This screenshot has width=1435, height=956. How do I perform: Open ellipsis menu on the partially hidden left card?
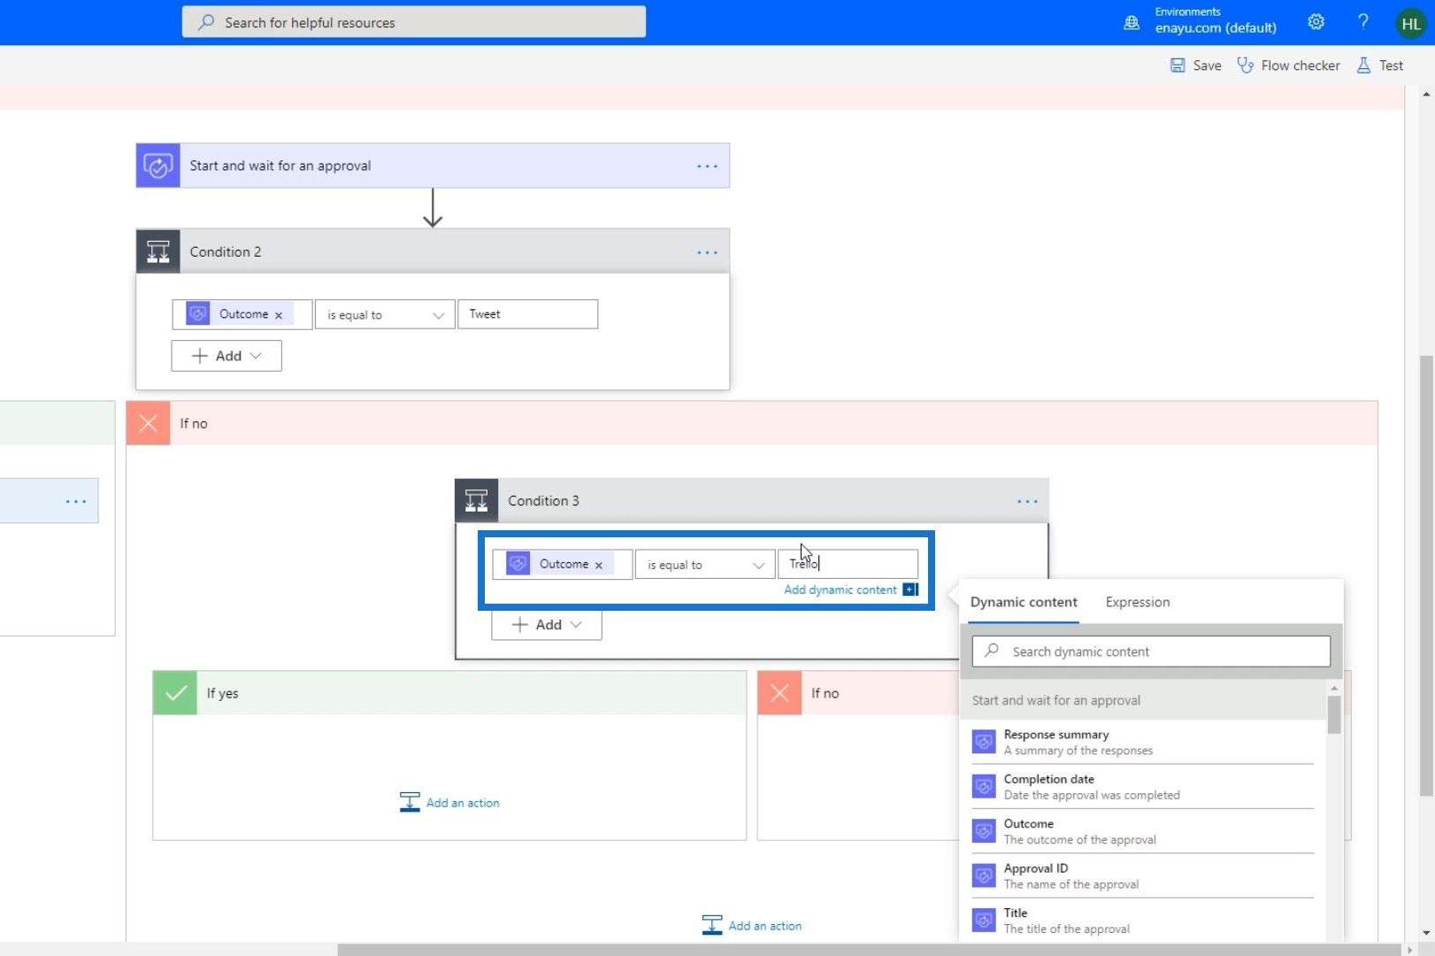click(76, 502)
